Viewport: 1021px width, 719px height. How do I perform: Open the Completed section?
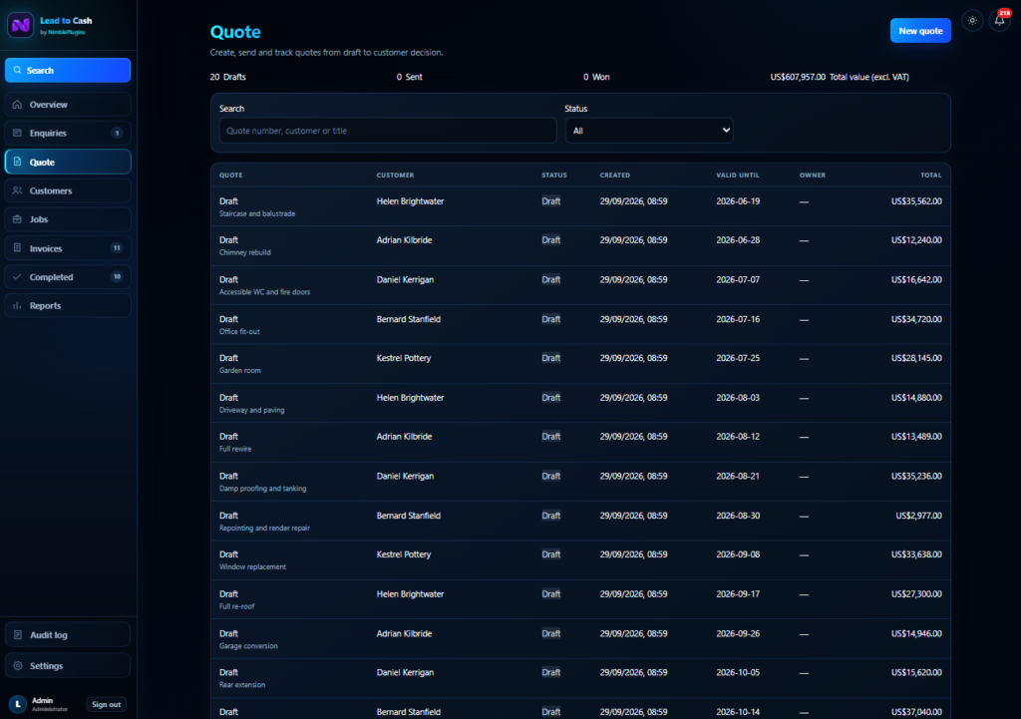68,277
